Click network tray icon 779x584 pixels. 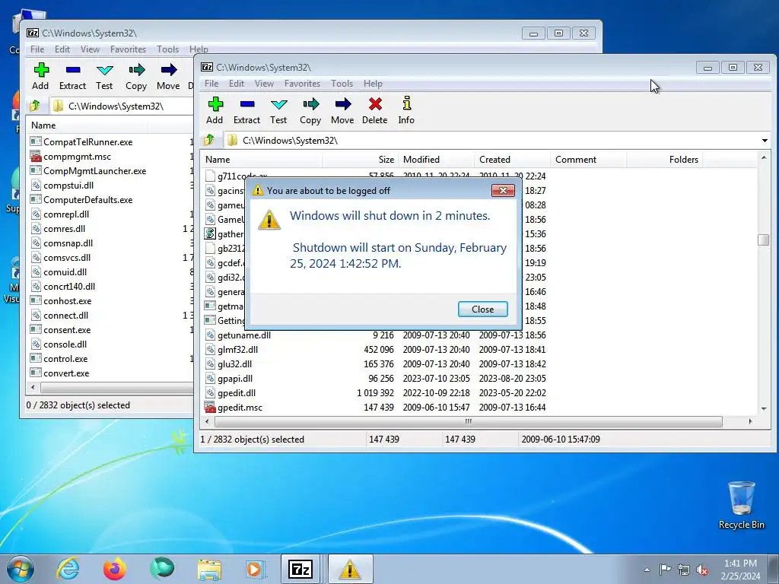pos(684,570)
